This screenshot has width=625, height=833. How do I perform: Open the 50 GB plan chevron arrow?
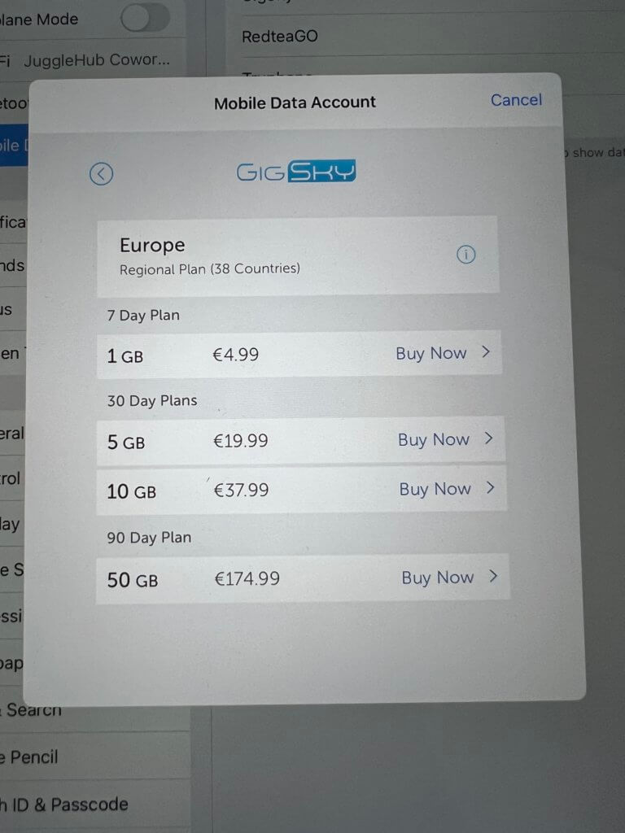pos(493,576)
